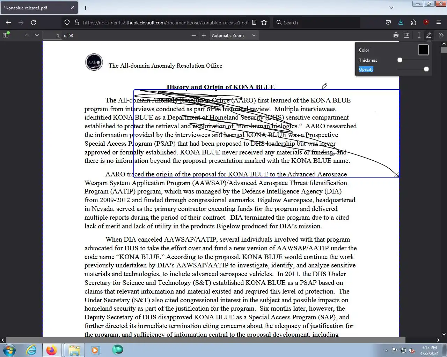Open the tracking protection shield panel
447x357 pixels.
point(67,23)
